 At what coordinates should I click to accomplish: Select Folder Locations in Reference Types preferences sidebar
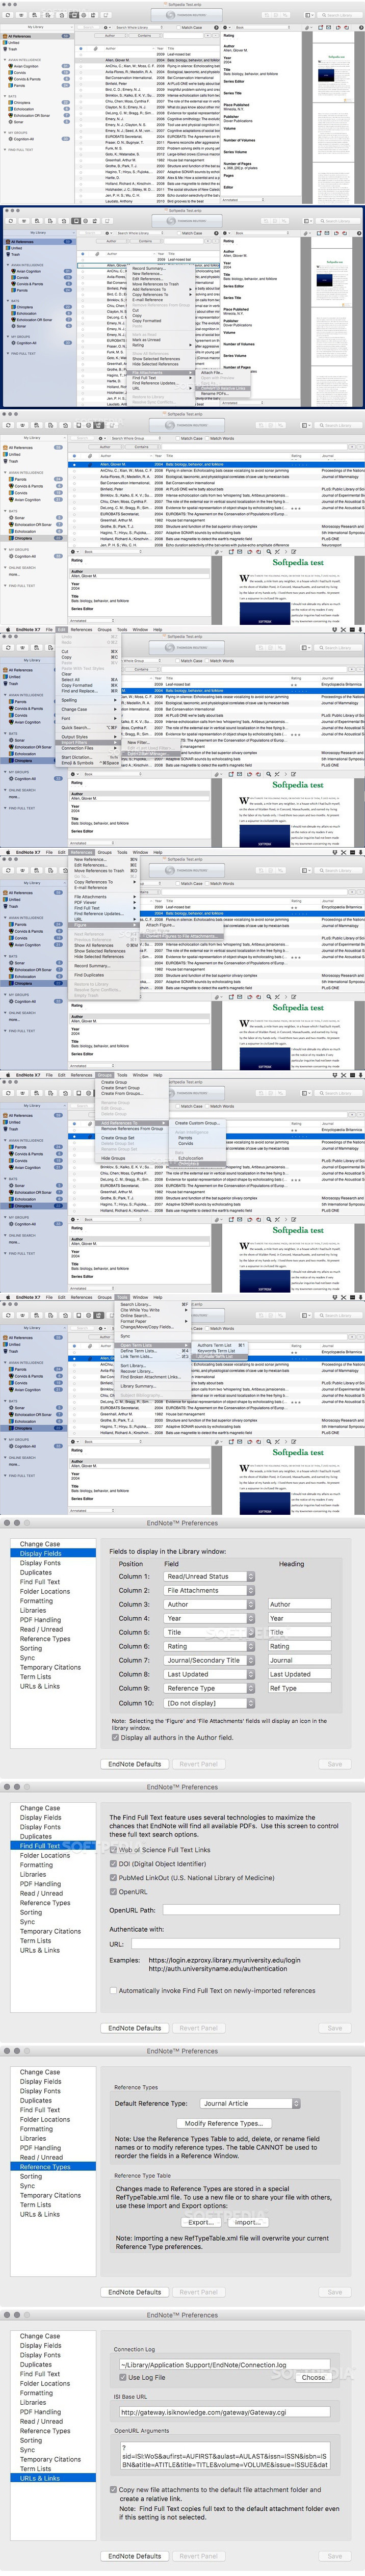[x=45, y=2120]
